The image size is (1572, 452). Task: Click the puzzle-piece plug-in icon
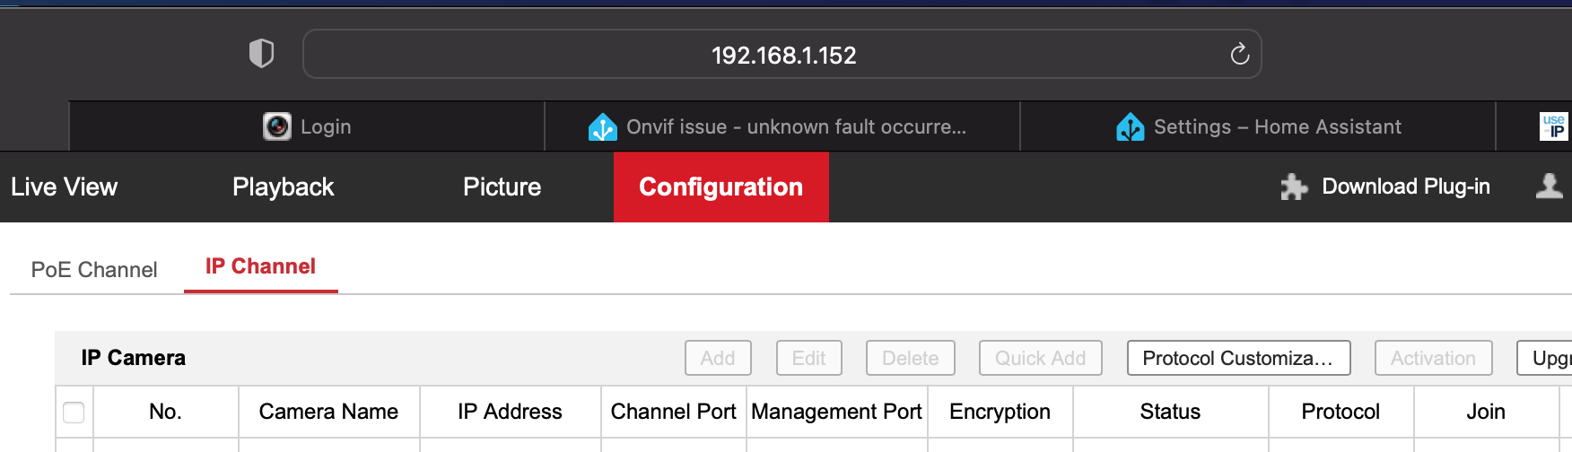point(1294,187)
